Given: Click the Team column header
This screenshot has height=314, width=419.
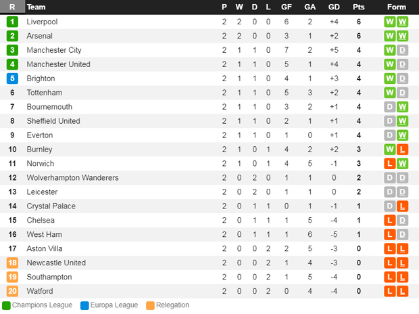Looking at the screenshot, I should [36, 7].
